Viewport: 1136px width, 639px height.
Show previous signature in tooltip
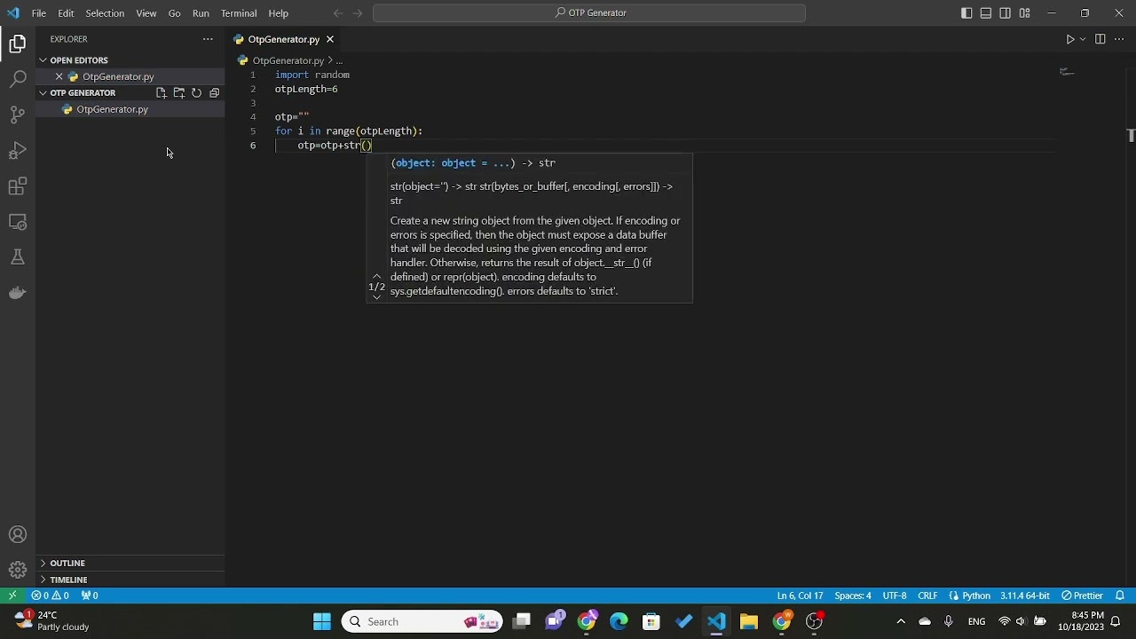[377, 276]
